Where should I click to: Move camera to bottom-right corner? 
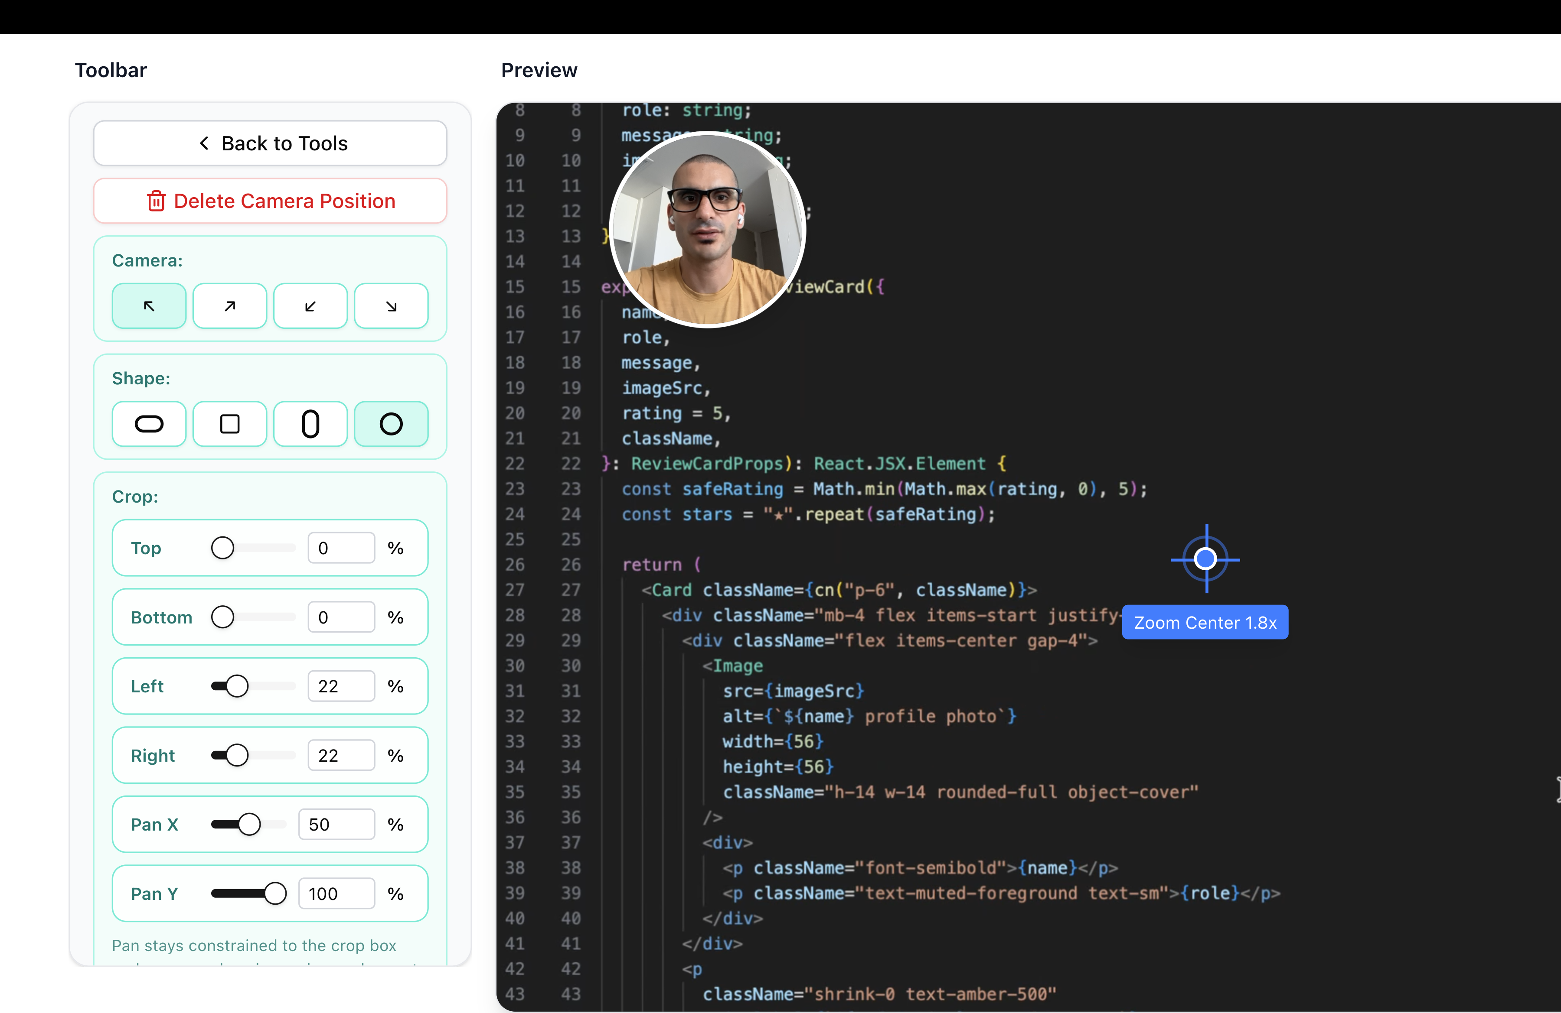pyautogui.click(x=391, y=306)
